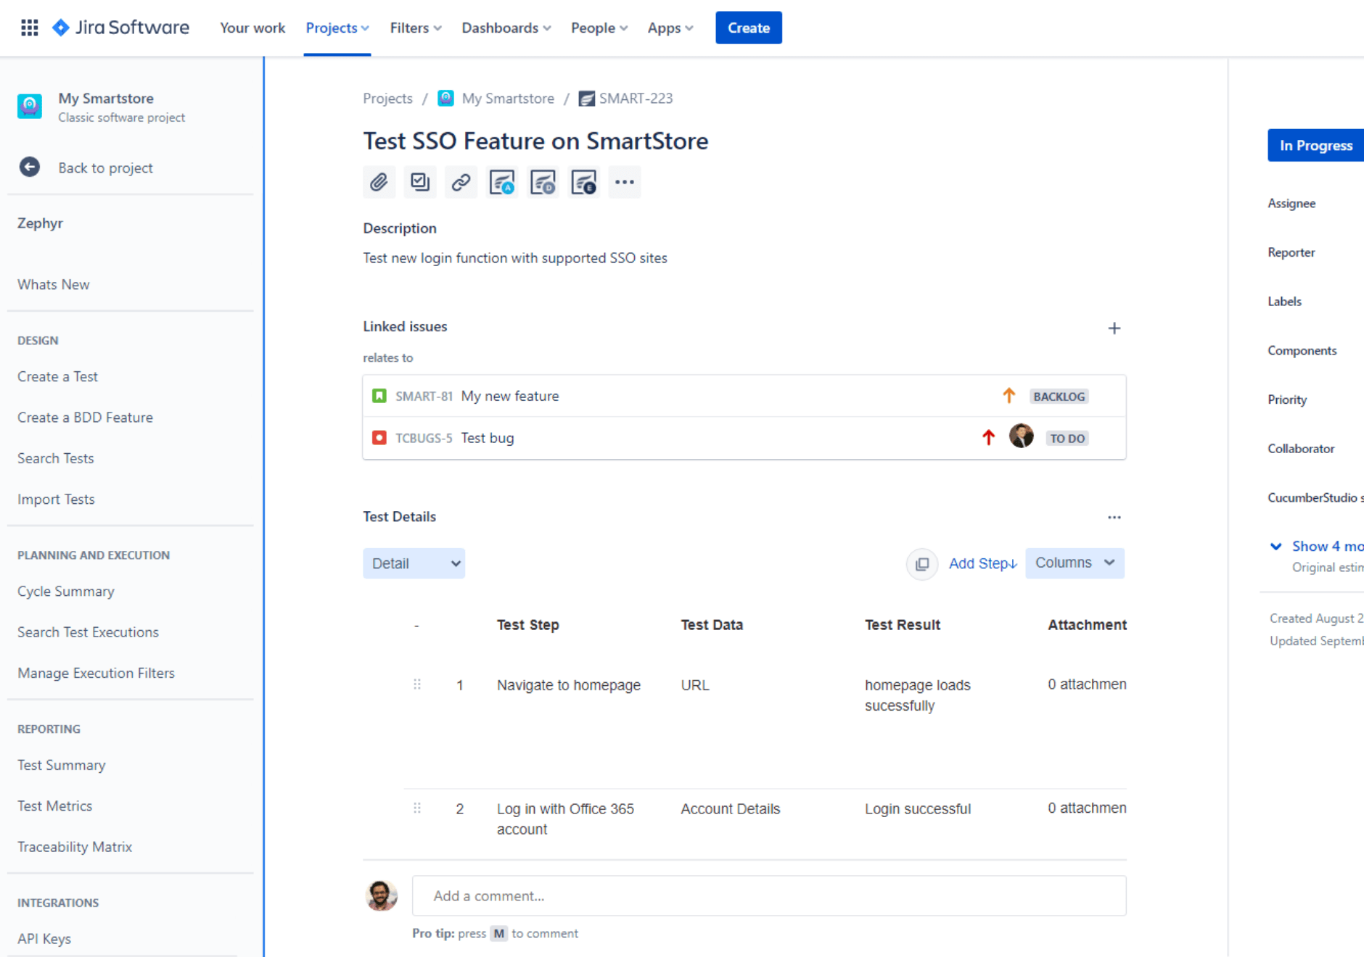Open the Dashboards menu
The image size is (1364, 957).
506,28
